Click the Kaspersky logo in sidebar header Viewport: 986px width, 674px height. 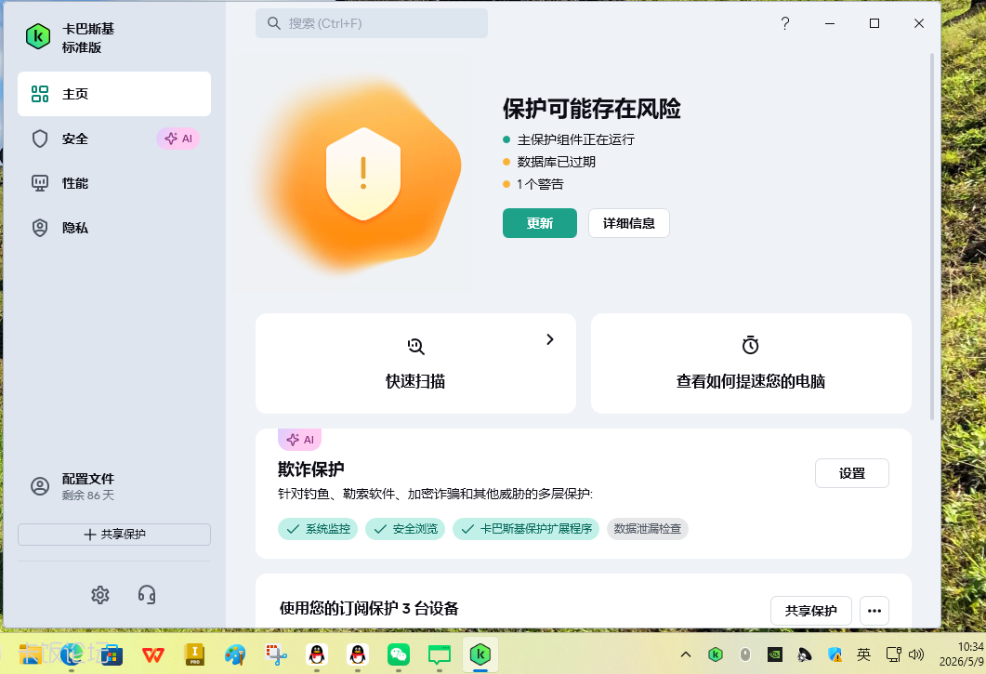tap(38, 36)
